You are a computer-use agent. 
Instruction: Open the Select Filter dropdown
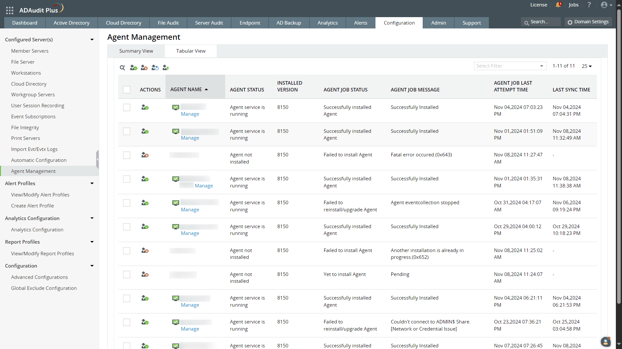(510, 66)
